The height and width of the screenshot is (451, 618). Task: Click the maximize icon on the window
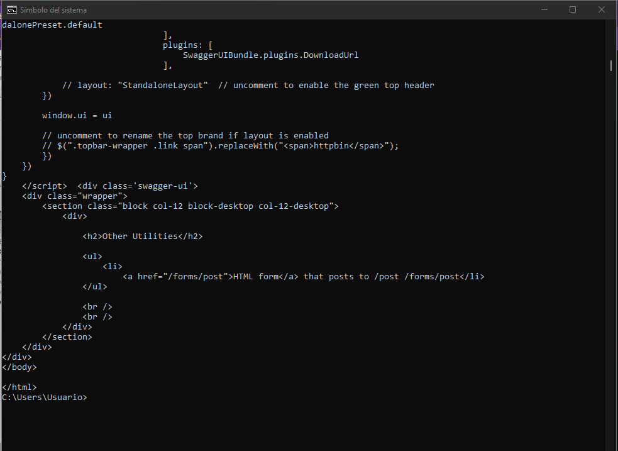click(573, 9)
